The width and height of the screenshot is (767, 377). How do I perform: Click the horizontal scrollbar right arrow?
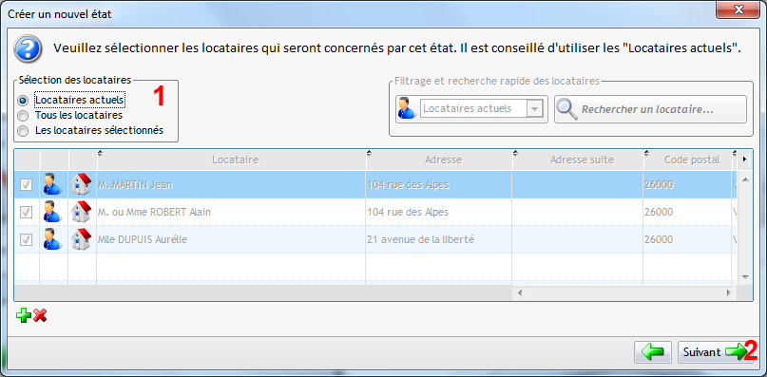point(728,292)
